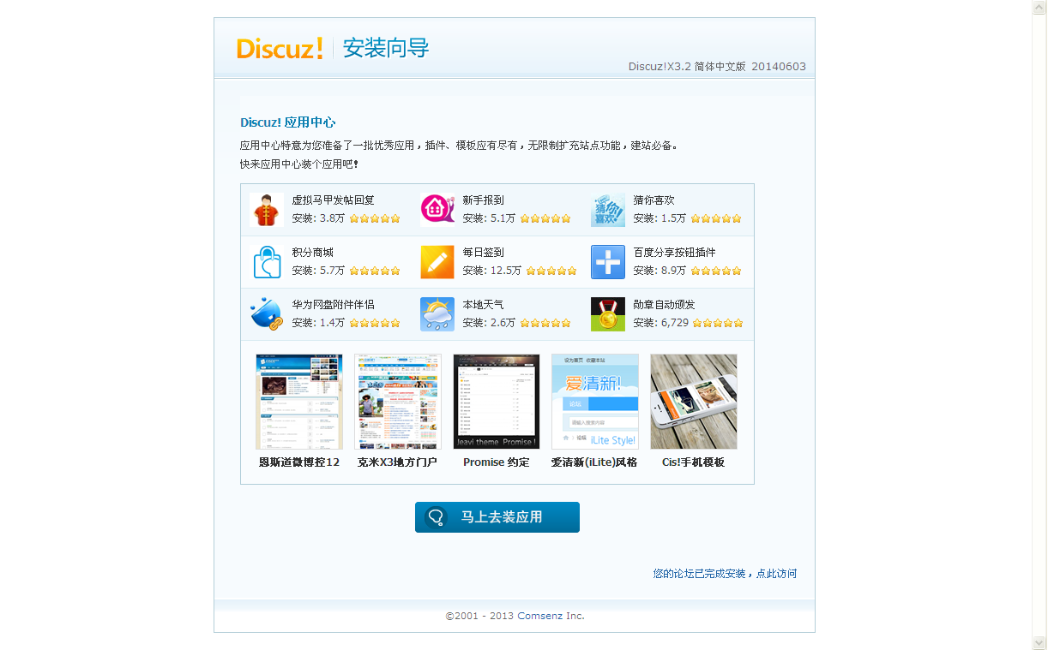Open the Cis!手机模板 phone thumbnail
Viewport: 1048px width, 650px height.
click(x=694, y=402)
